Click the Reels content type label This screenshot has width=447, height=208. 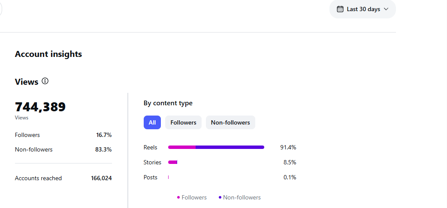tap(151, 147)
